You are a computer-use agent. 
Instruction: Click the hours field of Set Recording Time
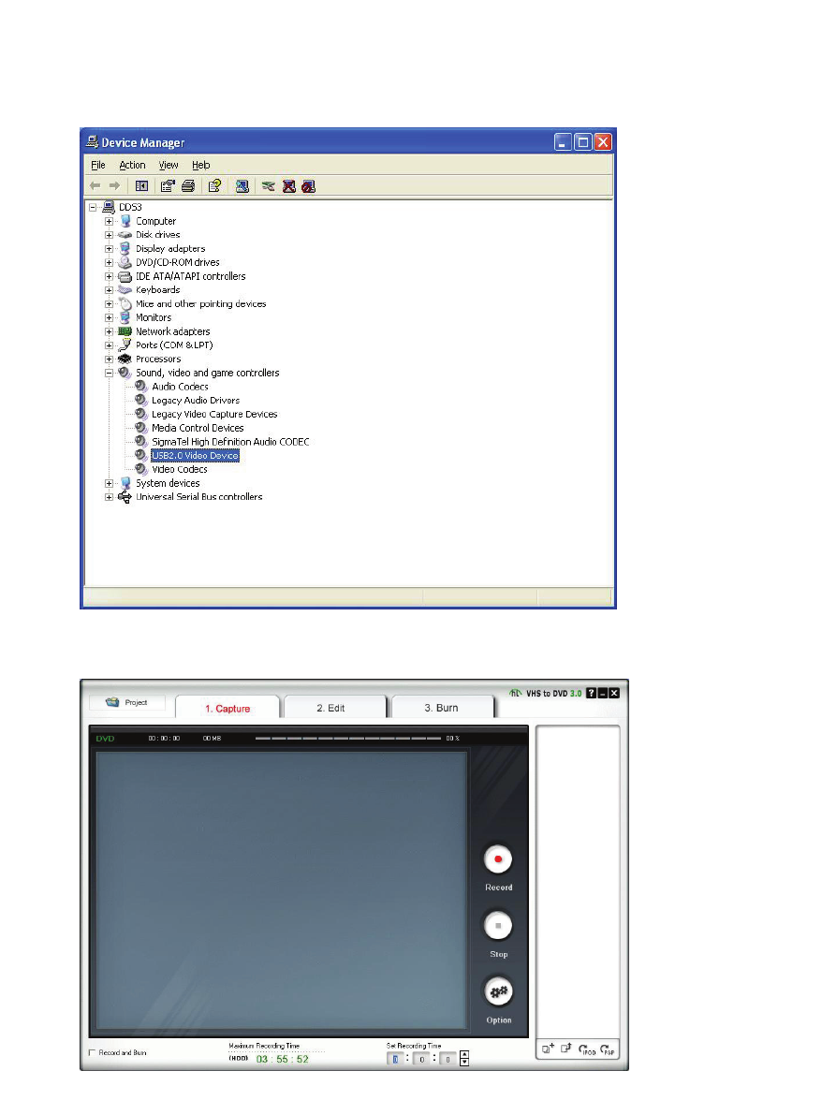[395, 1059]
